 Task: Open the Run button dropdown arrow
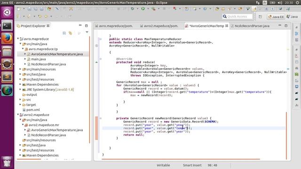[148, 9]
